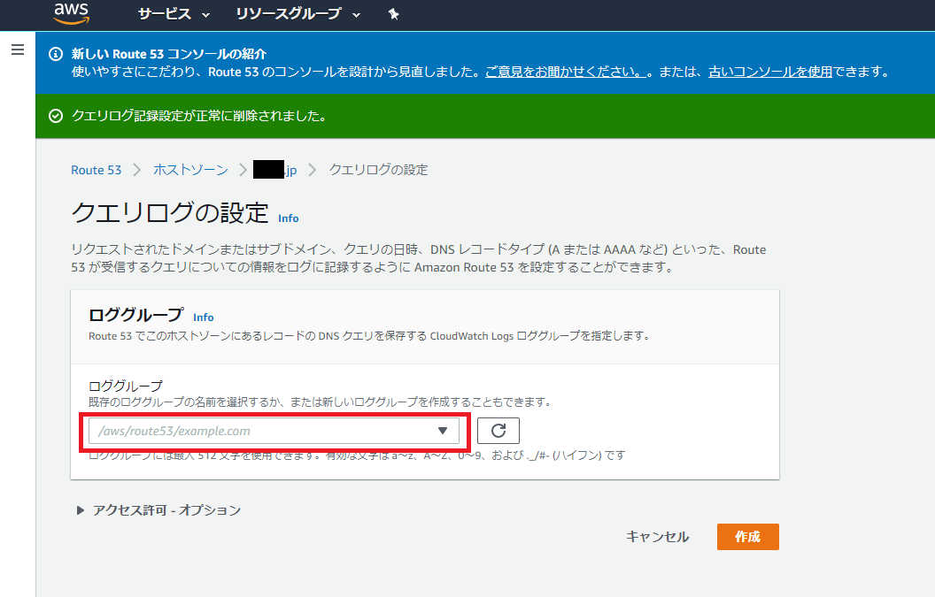Open the リソースグループ dropdown chevron
This screenshot has width=935, height=597.
357,15
